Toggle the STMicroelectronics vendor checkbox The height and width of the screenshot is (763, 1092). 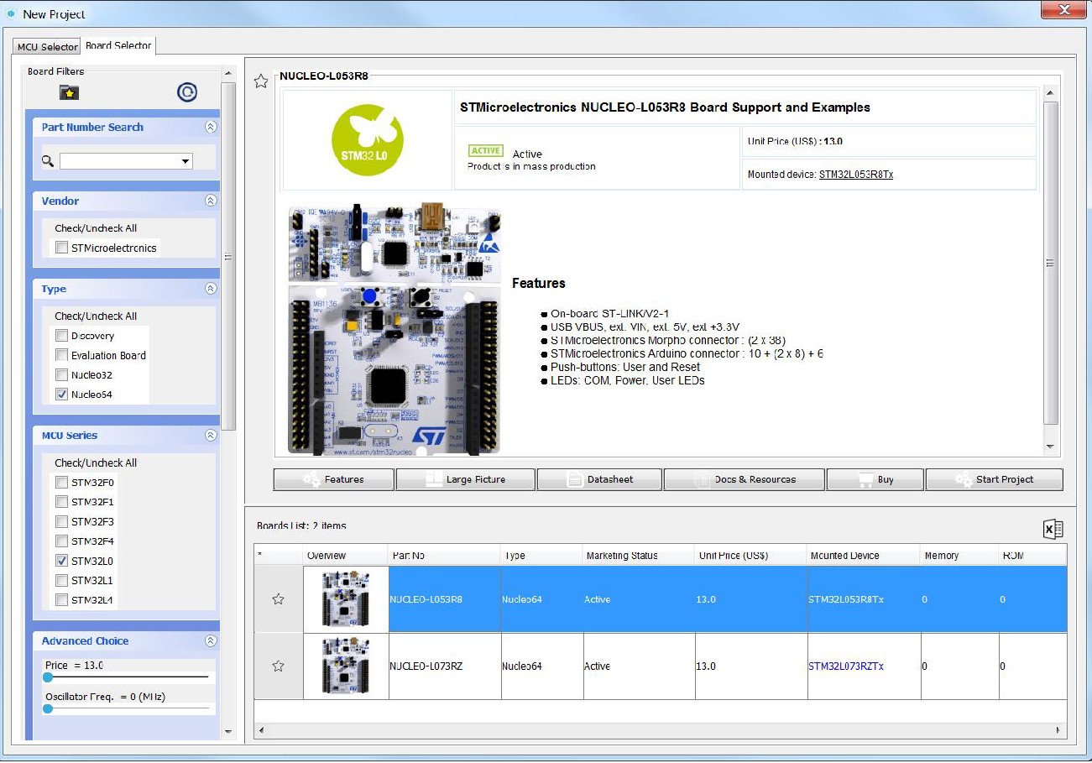pyautogui.click(x=61, y=248)
